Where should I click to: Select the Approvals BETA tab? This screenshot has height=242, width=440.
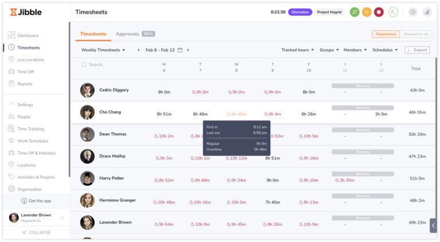tap(135, 34)
